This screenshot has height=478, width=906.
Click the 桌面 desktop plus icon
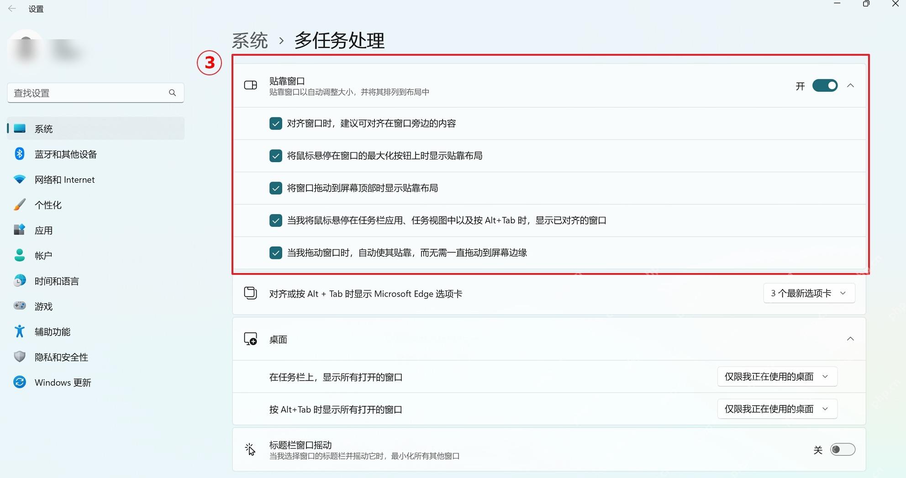pyautogui.click(x=251, y=339)
